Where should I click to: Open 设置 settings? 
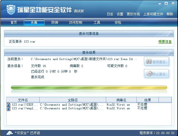[x=120, y=14]
